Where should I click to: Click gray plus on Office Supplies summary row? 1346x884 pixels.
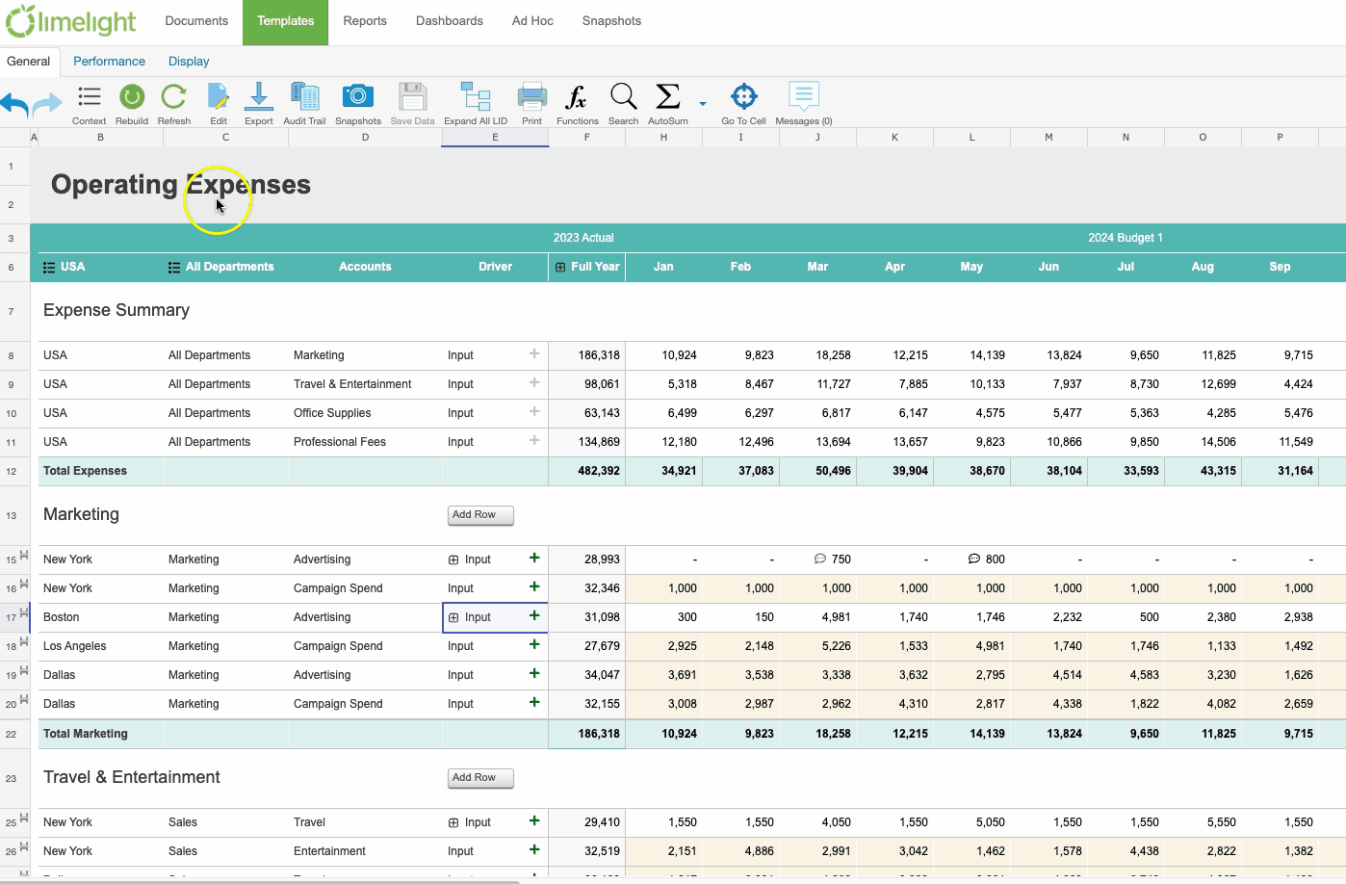point(534,411)
